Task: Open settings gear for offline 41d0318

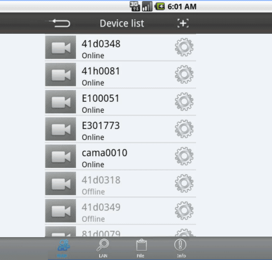Action: 184,184
